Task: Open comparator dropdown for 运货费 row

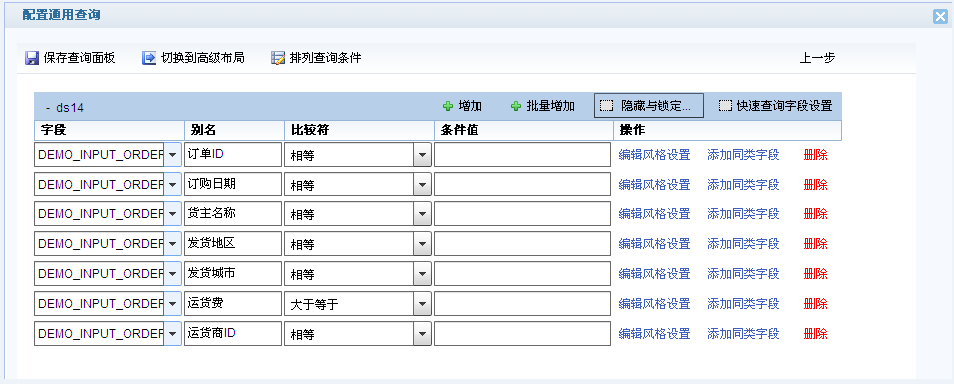Action: pos(422,304)
